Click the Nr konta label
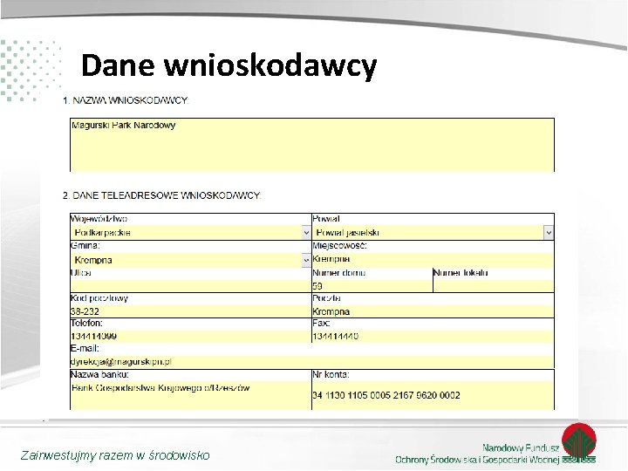The image size is (628, 471). [x=331, y=374]
